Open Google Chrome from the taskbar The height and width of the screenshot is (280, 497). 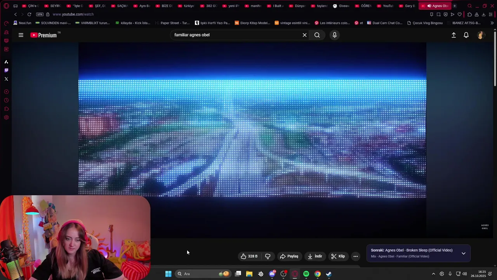(x=318, y=274)
